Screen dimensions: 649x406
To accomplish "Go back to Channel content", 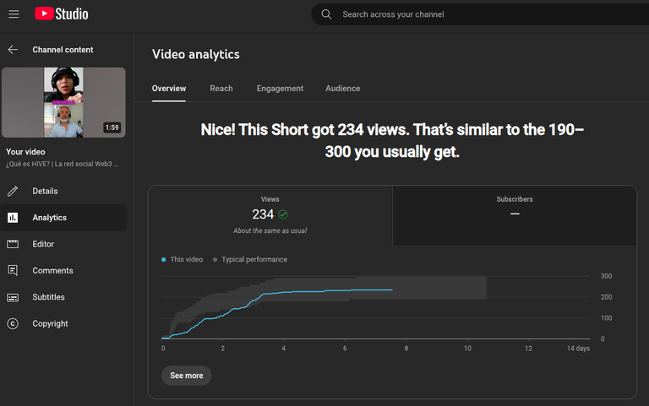I will 63,50.
